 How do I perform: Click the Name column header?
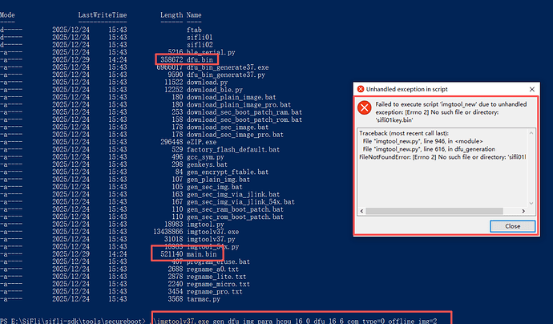193,15
